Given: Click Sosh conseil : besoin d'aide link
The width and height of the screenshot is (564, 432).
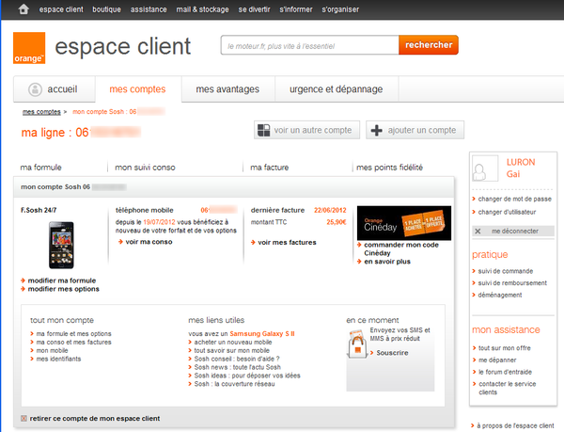Looking at the screenshot, I should coord(237,359).
